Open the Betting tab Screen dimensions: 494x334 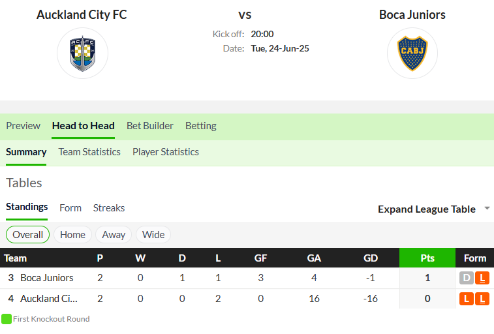(201, 126)
